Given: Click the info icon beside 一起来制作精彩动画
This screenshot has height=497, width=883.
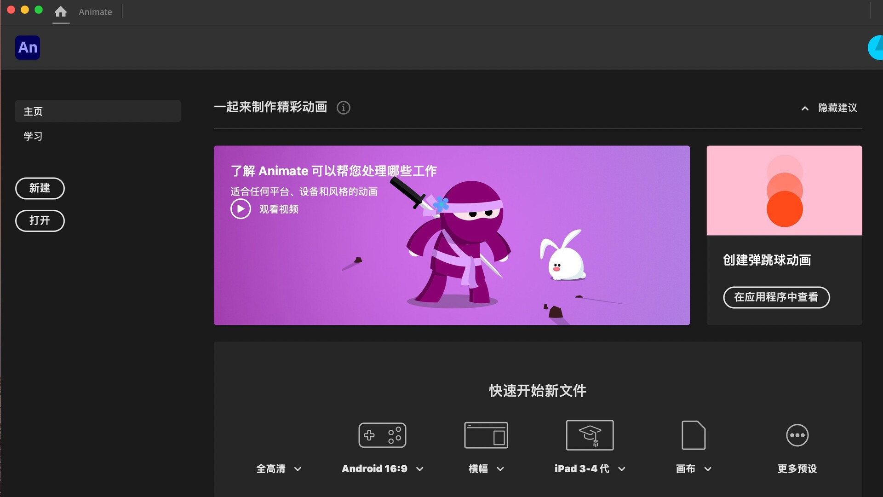Looking at the screenshot, I should pos(343,107).
